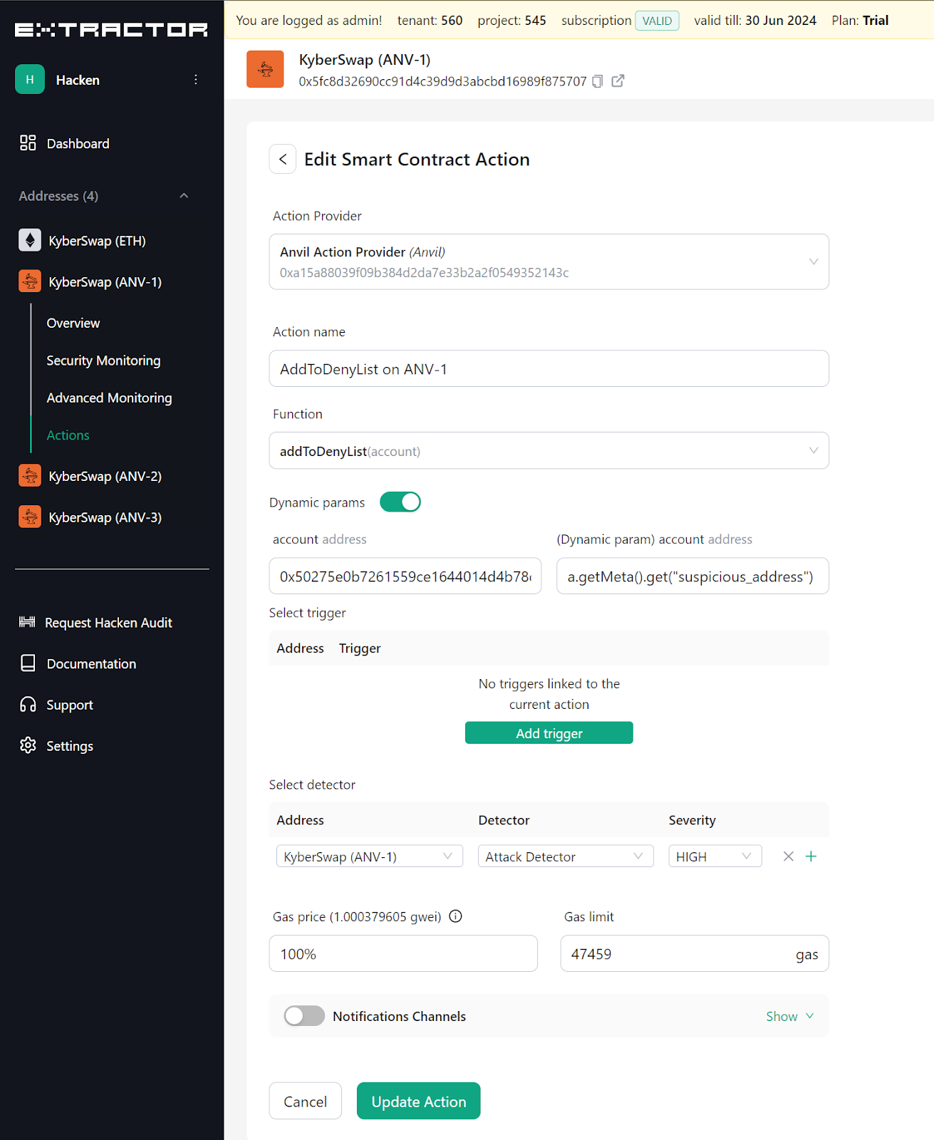
Task: Collapse the Addresses (4) section
Action: pos(184,196)
